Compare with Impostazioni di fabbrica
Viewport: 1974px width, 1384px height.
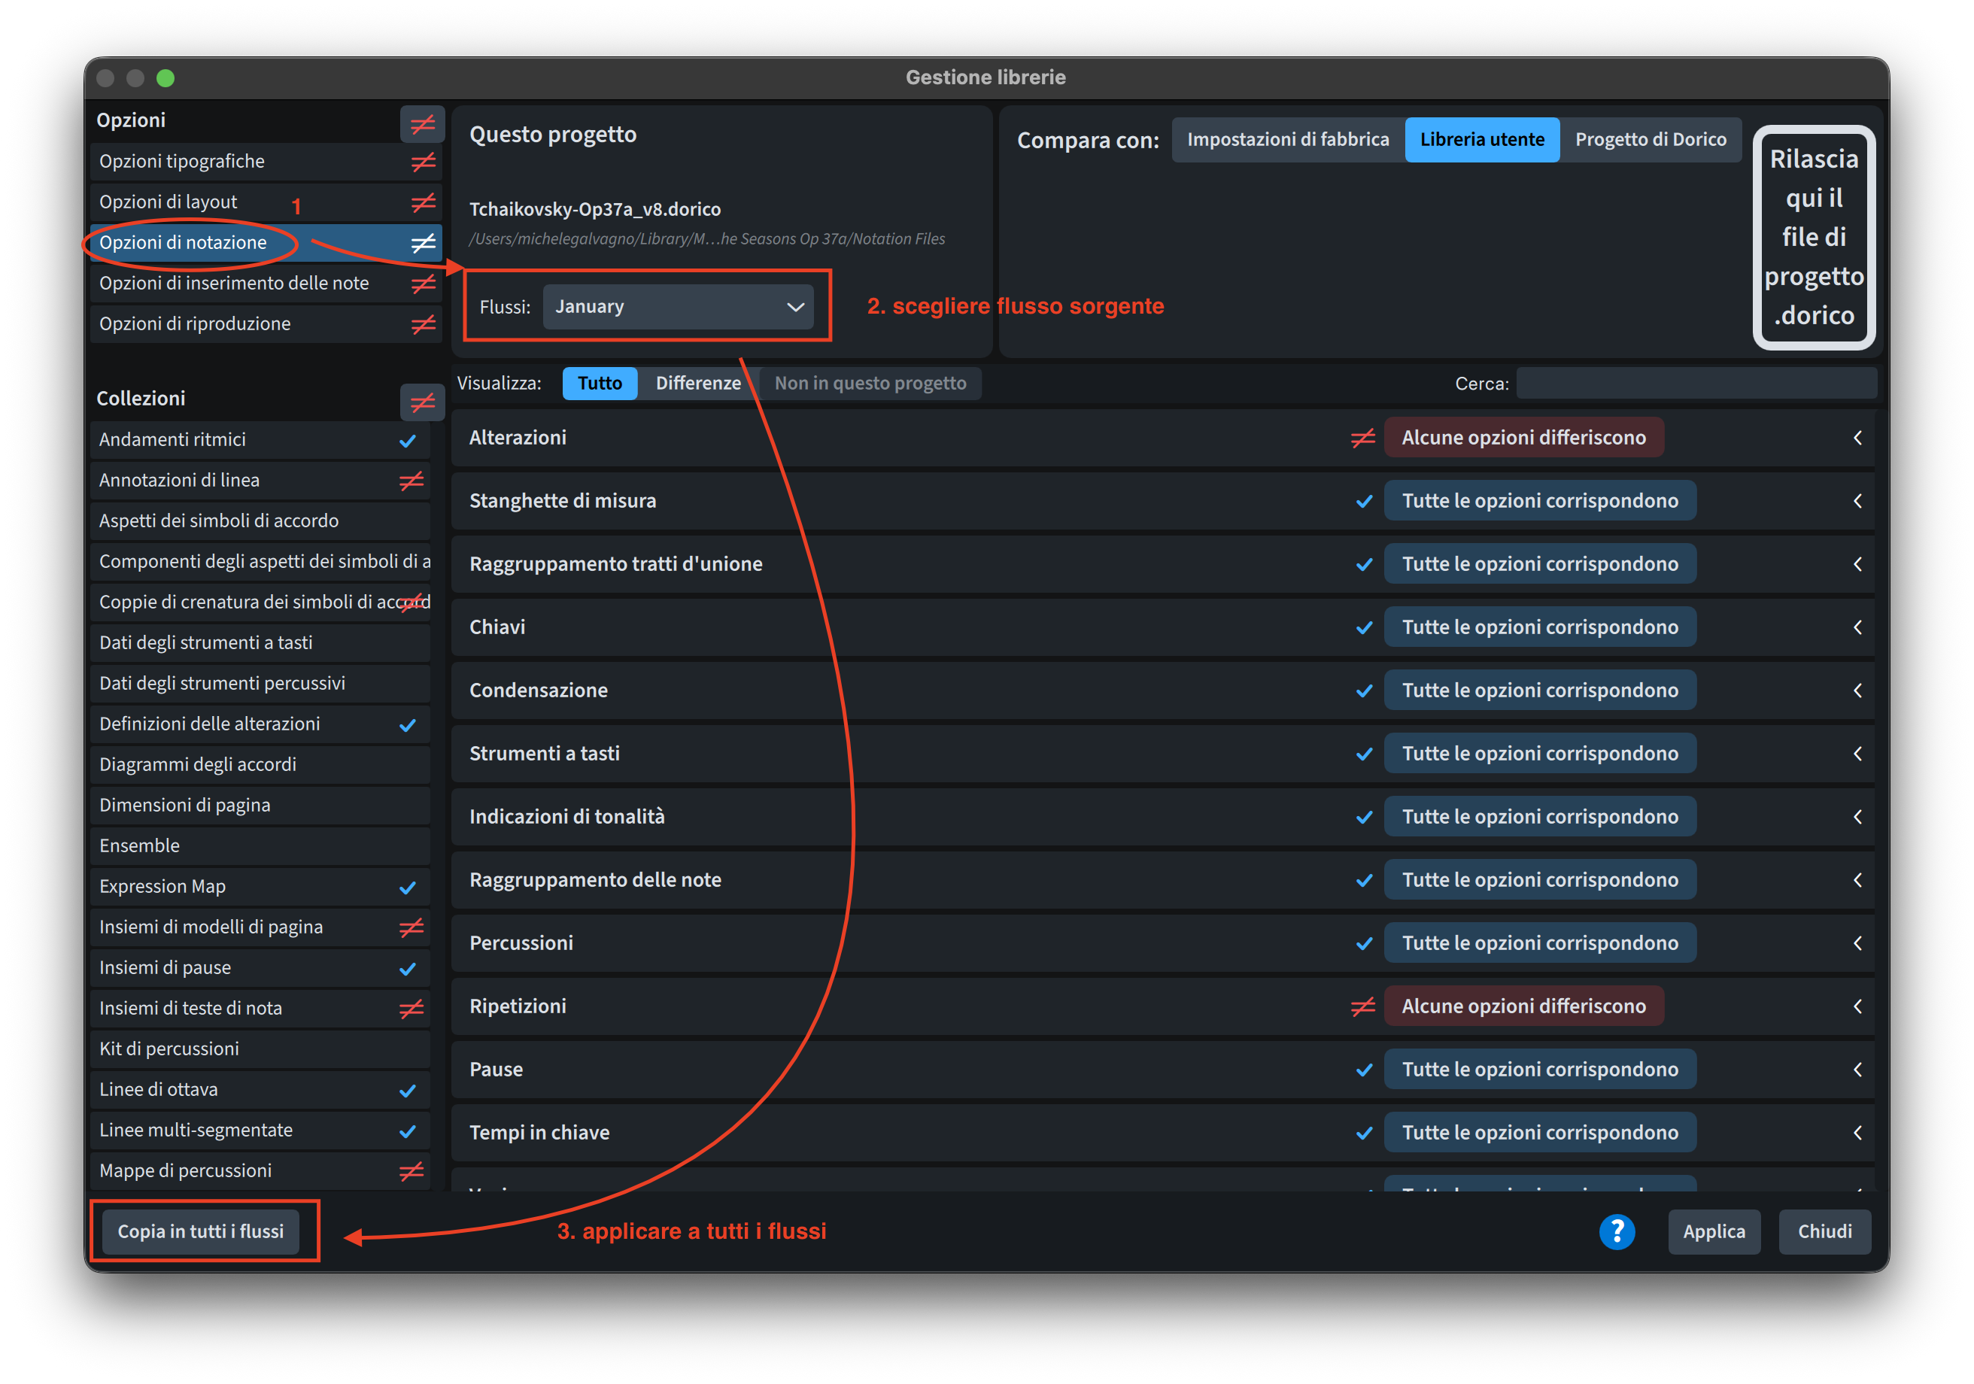(1287, 139)
